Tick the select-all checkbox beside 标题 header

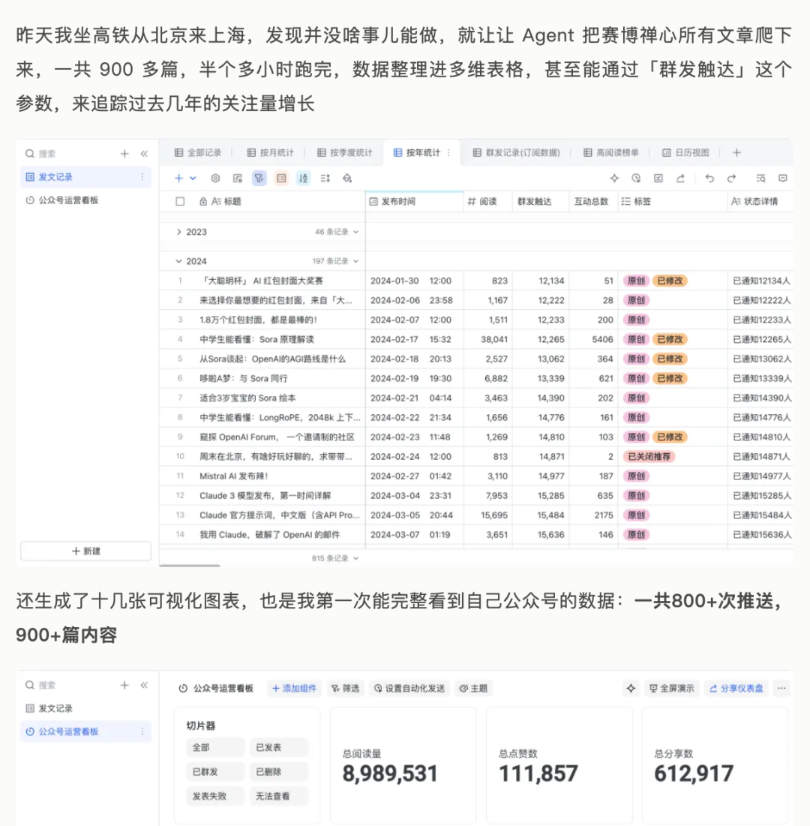(180, 201)
